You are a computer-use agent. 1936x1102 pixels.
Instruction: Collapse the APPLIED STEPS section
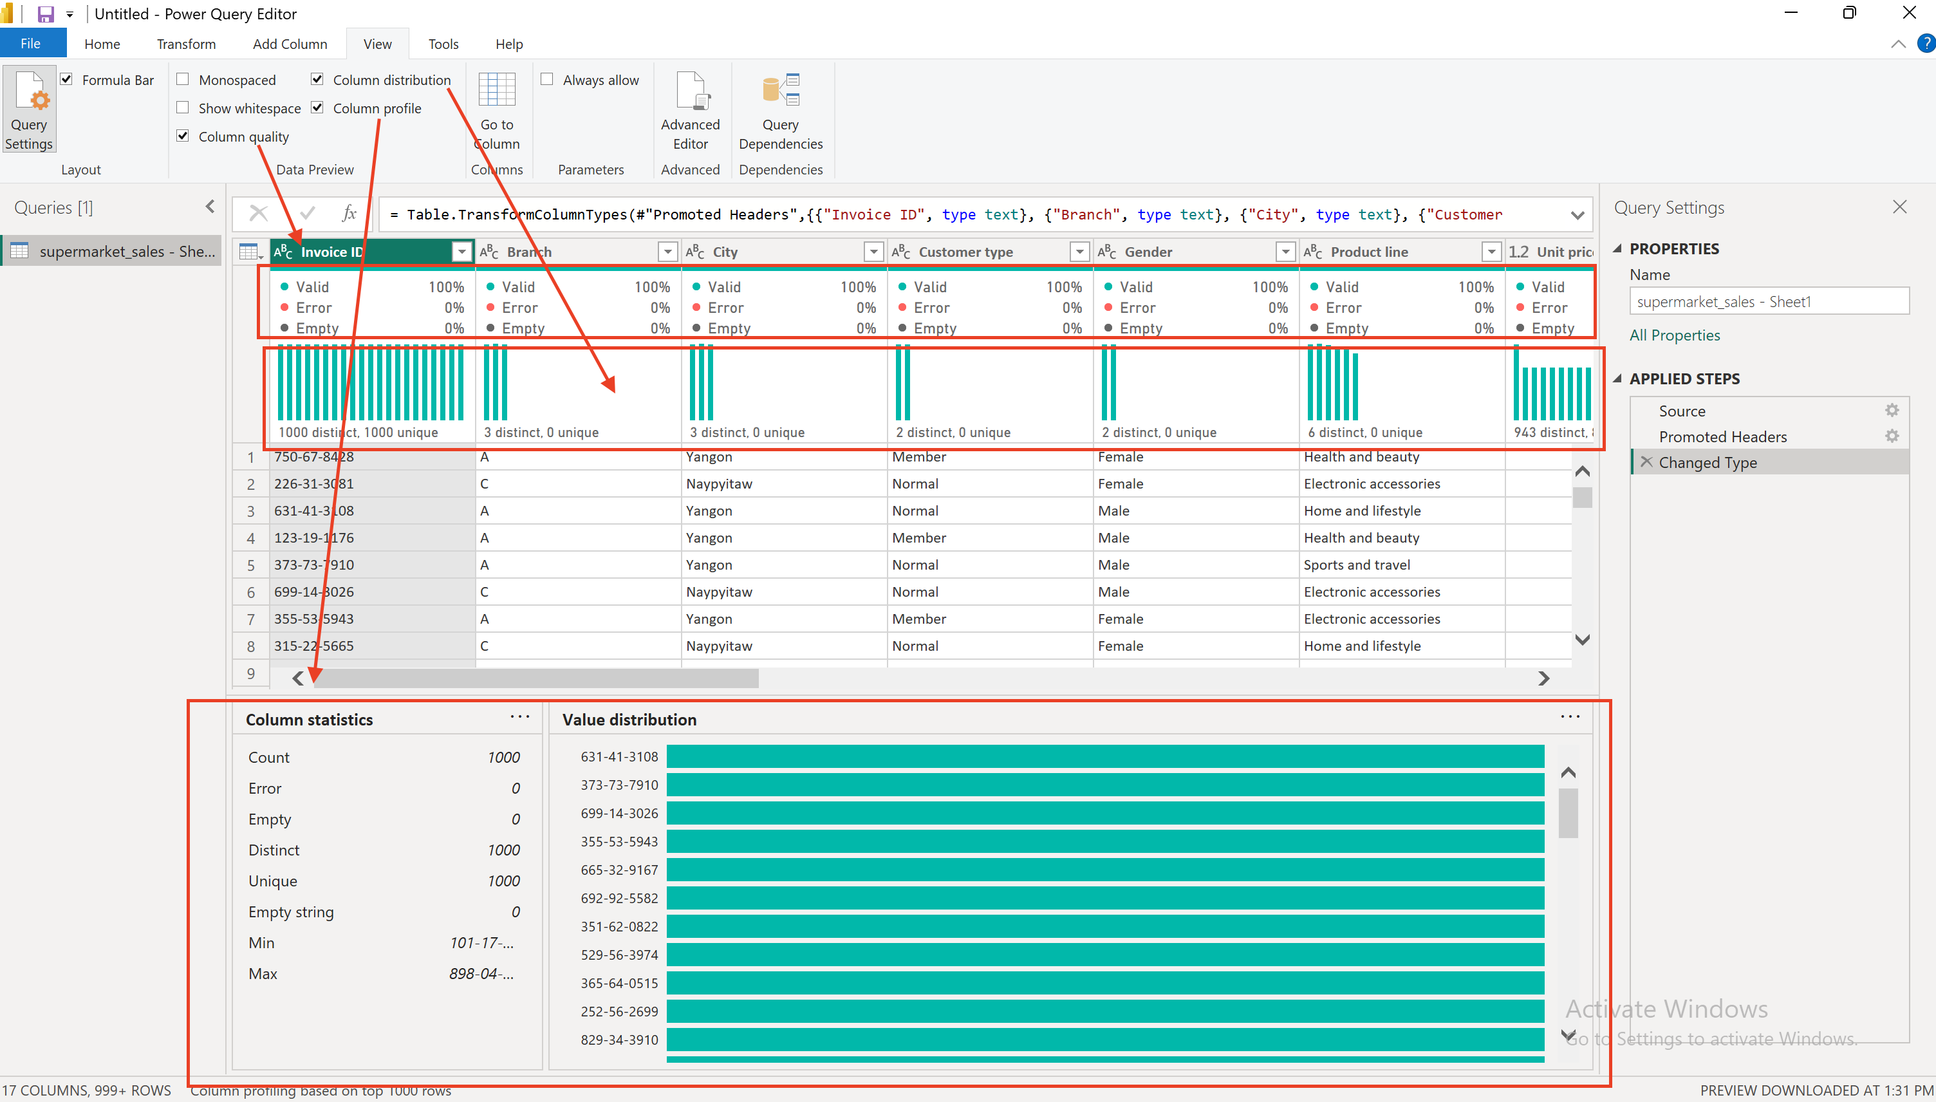(x=1617, y=379)
